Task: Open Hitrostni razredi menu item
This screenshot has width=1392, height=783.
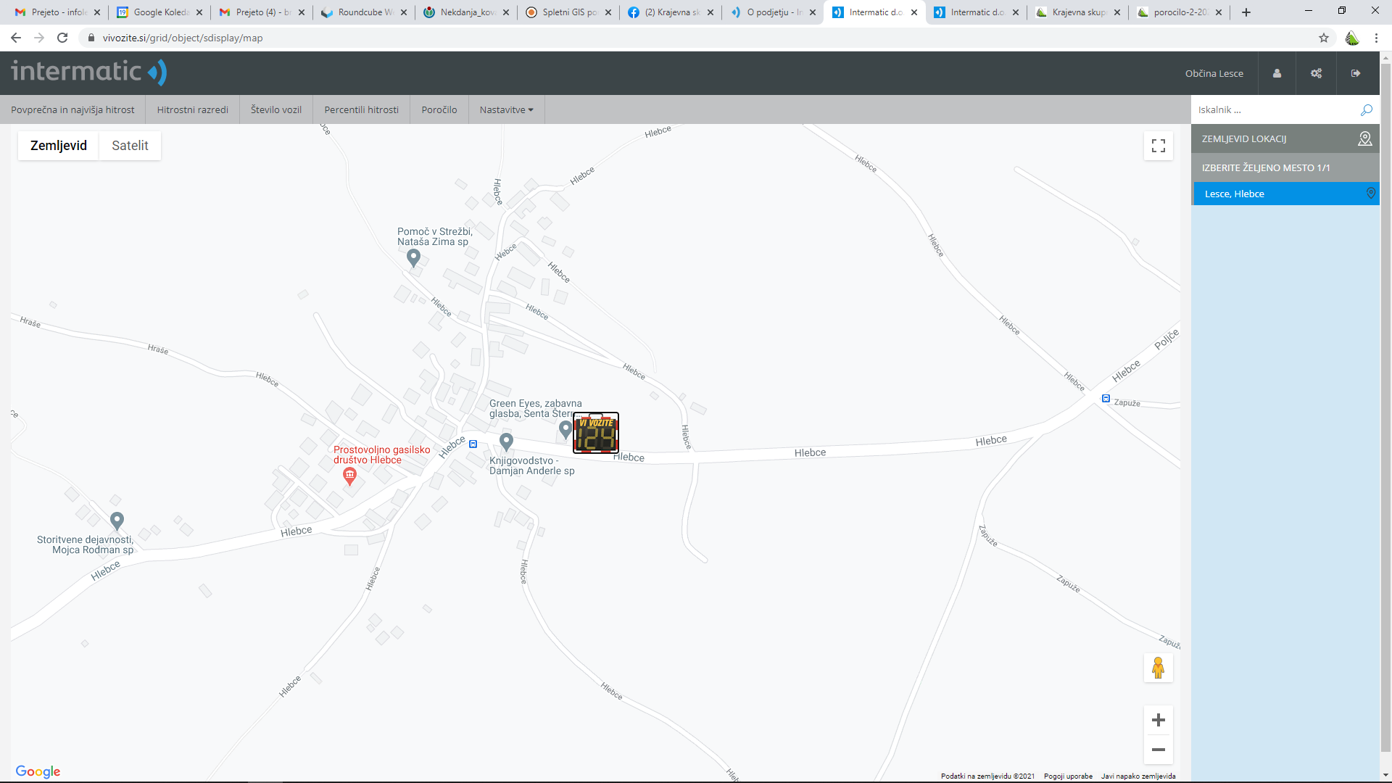Action: [x=192, y=110]
